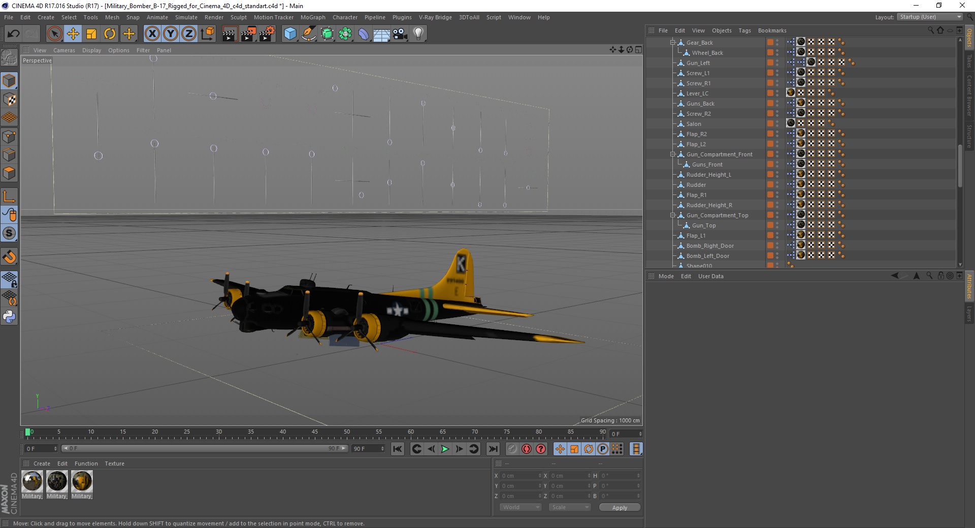Viewport: 975px width, 528px height.
Task: Play animation forward
Action: 445,449
